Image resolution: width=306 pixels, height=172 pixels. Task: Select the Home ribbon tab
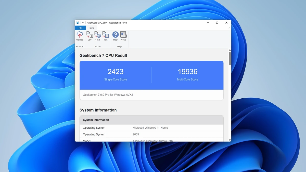coord(91,28)
